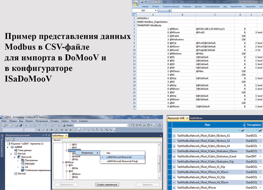This screenshot has width=263, height=190.
Task: Sort by the Имя column header
Action: (x=208, y=125)
